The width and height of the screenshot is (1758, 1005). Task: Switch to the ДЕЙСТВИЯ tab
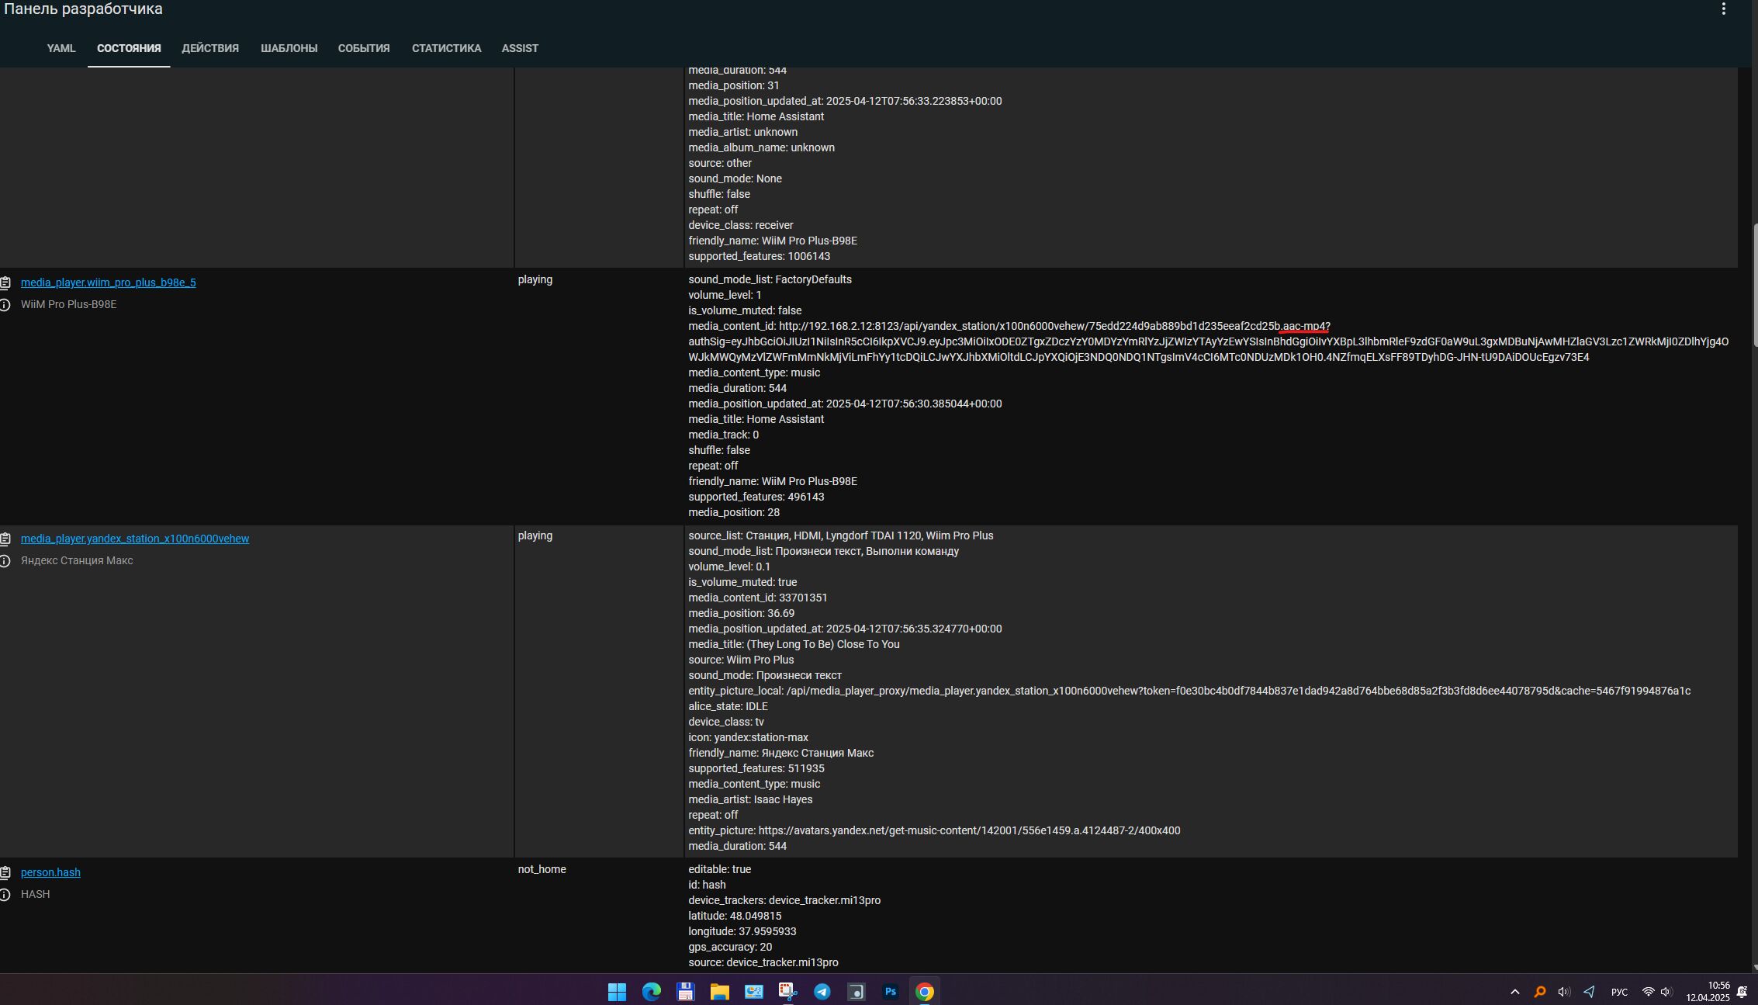tap(210, 48)
